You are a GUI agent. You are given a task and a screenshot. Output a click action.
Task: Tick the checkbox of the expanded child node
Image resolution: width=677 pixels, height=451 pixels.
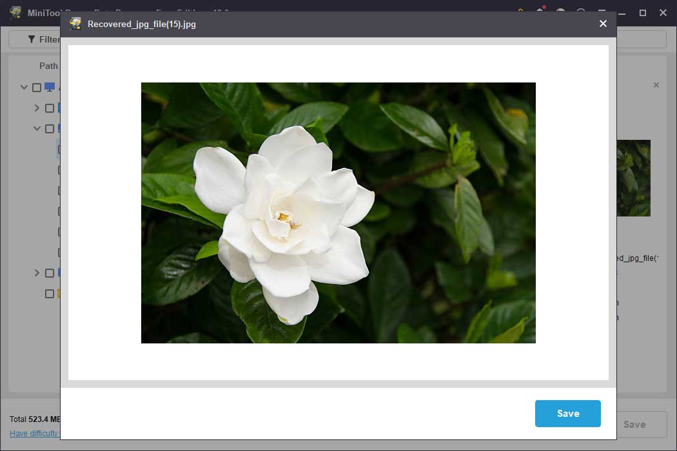coord(50,129)
